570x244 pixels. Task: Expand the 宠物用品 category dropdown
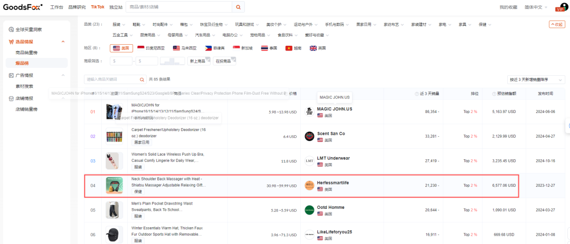pos(260,35)
